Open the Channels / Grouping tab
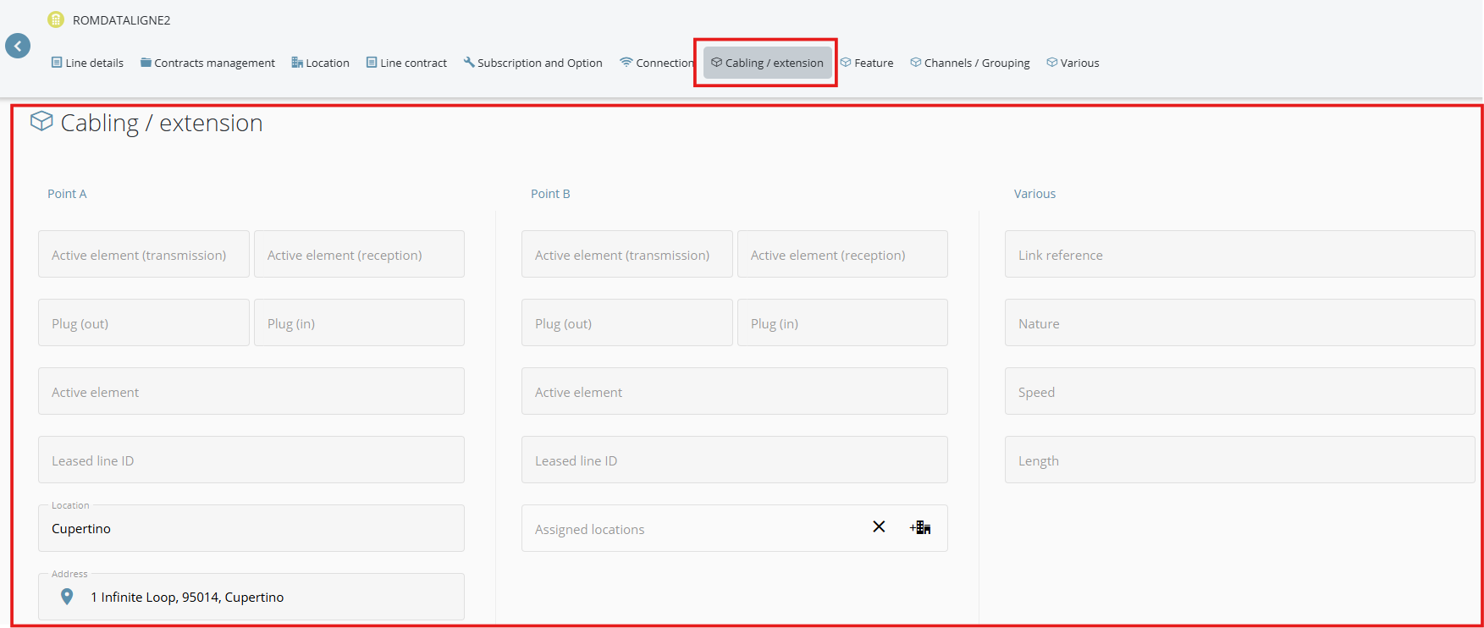Viewport: 1484px width, 628px height. (970, 63)
